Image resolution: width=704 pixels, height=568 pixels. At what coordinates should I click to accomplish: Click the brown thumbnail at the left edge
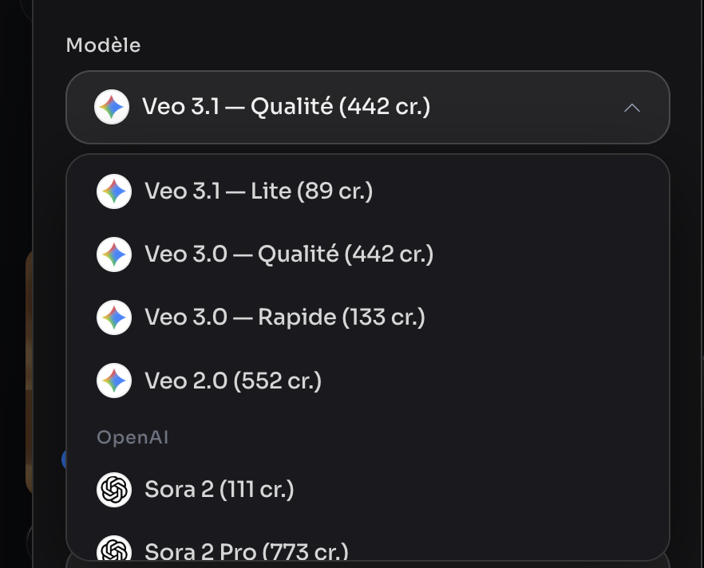(x=30, y=373)
